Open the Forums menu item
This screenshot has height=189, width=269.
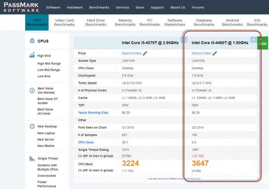pos(198,7)
